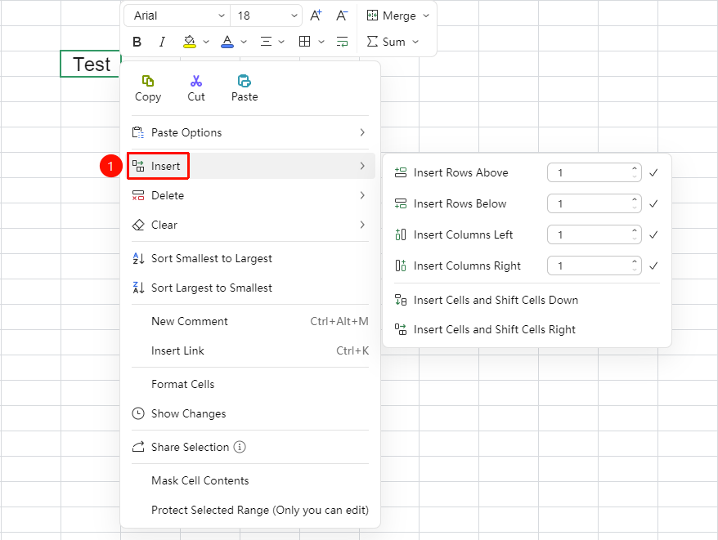Click the cell borders icon
718x540 pixels.
(304, 42)
